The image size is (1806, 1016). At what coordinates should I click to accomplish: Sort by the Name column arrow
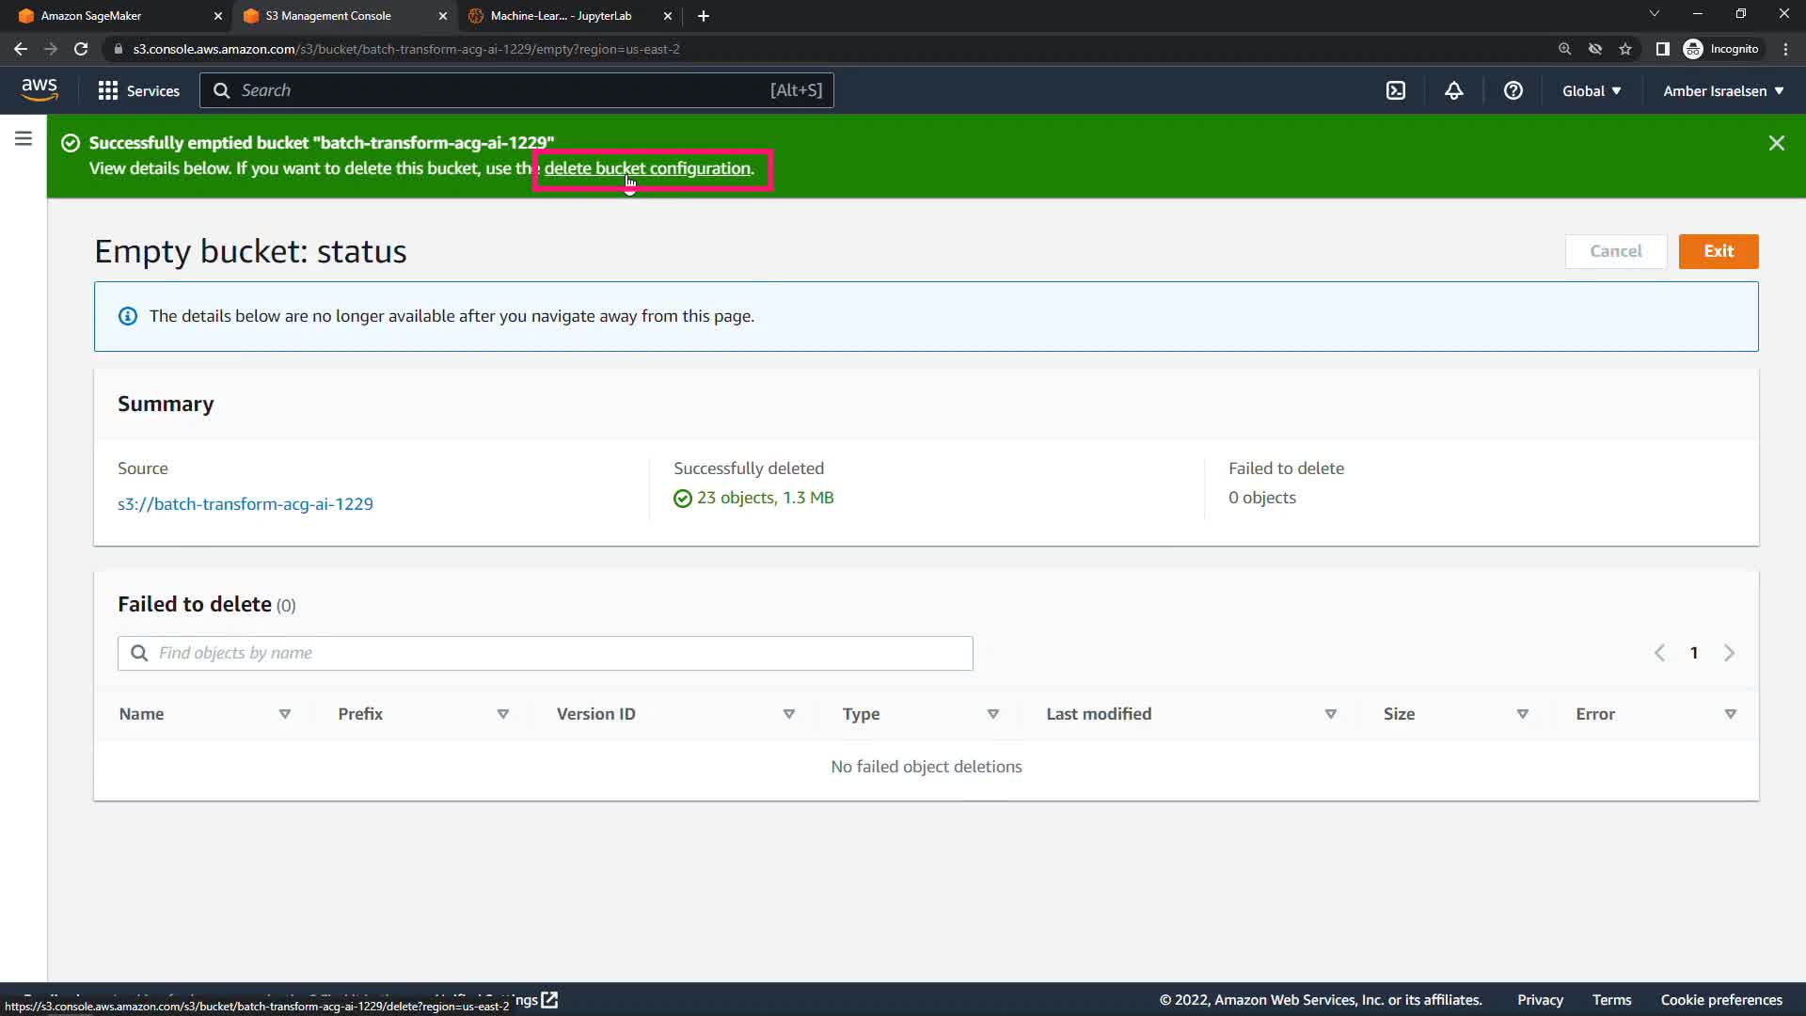(x=285, y=714)
